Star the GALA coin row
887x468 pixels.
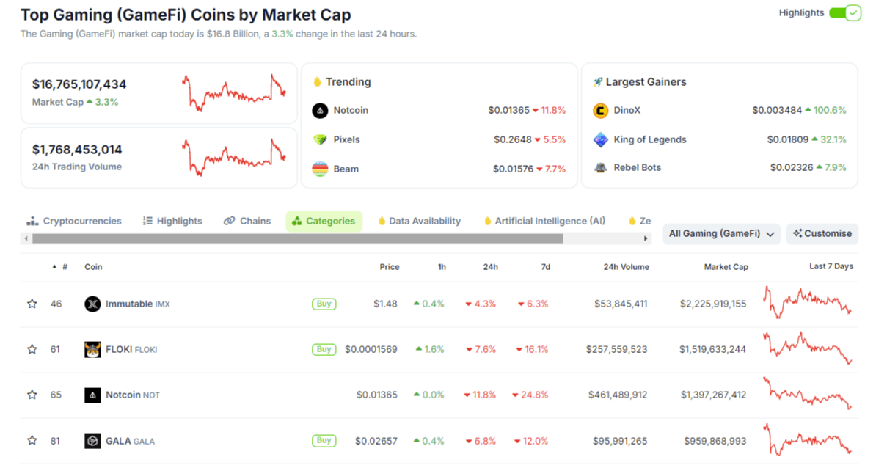[x=32, y=441]
